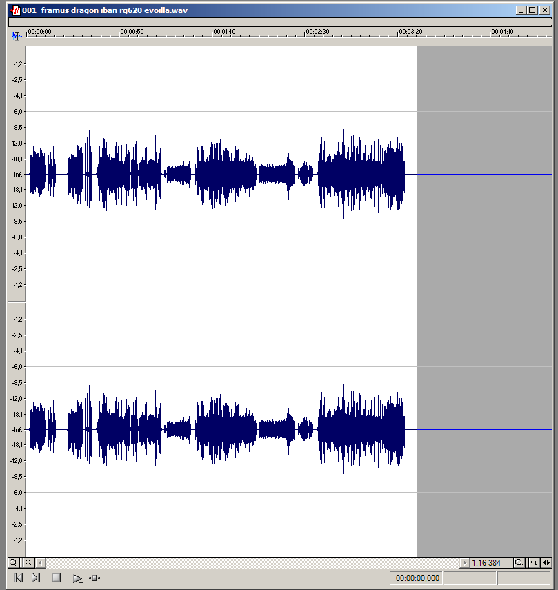
Task: Click the overview bar below the title
Action: click(x=280, y=22)
